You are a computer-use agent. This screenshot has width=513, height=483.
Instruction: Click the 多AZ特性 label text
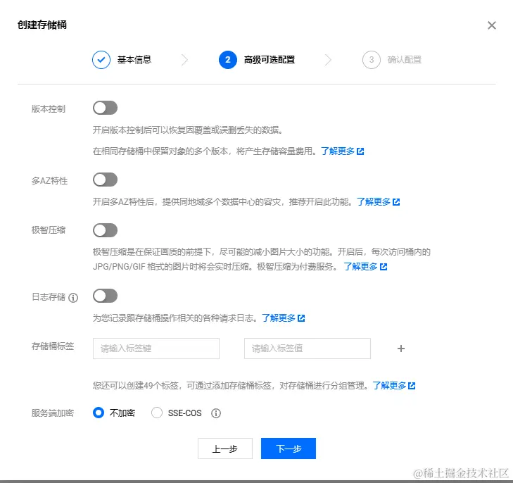point(49,181)
